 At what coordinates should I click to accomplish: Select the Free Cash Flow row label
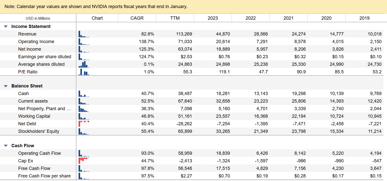point(34,168)
